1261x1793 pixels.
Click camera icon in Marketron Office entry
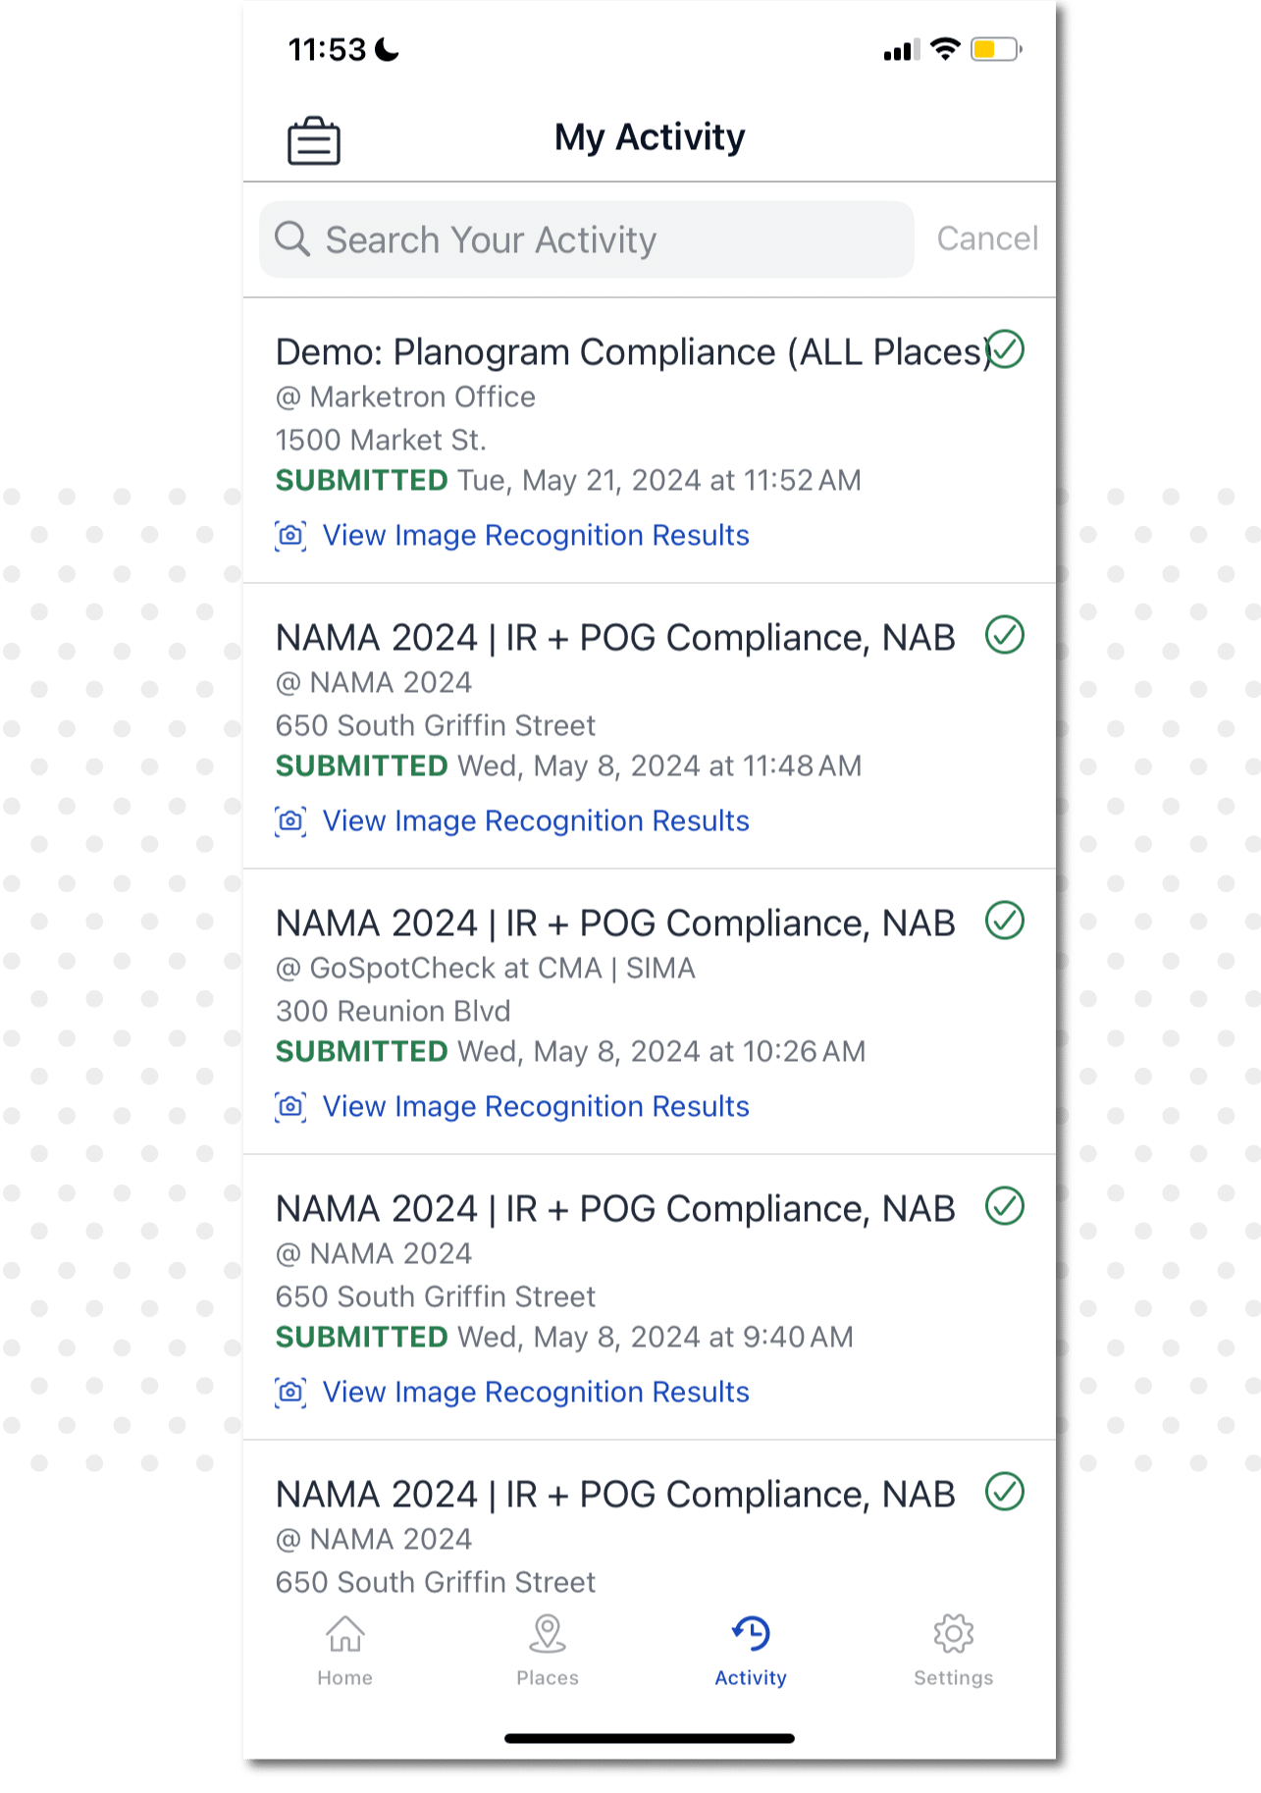click(x=290, y=536)
